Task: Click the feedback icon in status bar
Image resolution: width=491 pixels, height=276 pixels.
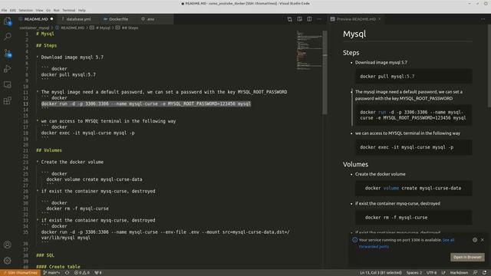Action: [476, 273]
